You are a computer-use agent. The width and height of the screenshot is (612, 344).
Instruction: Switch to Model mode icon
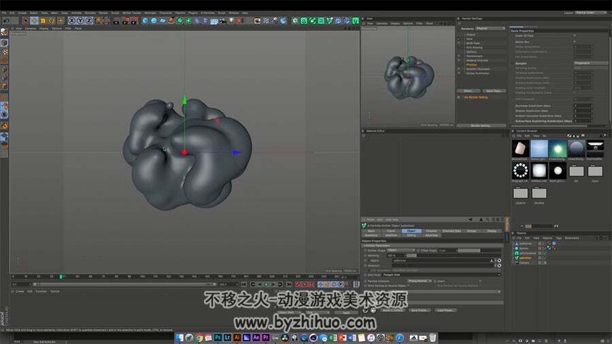pyautogui.click(x=4, y=43)
